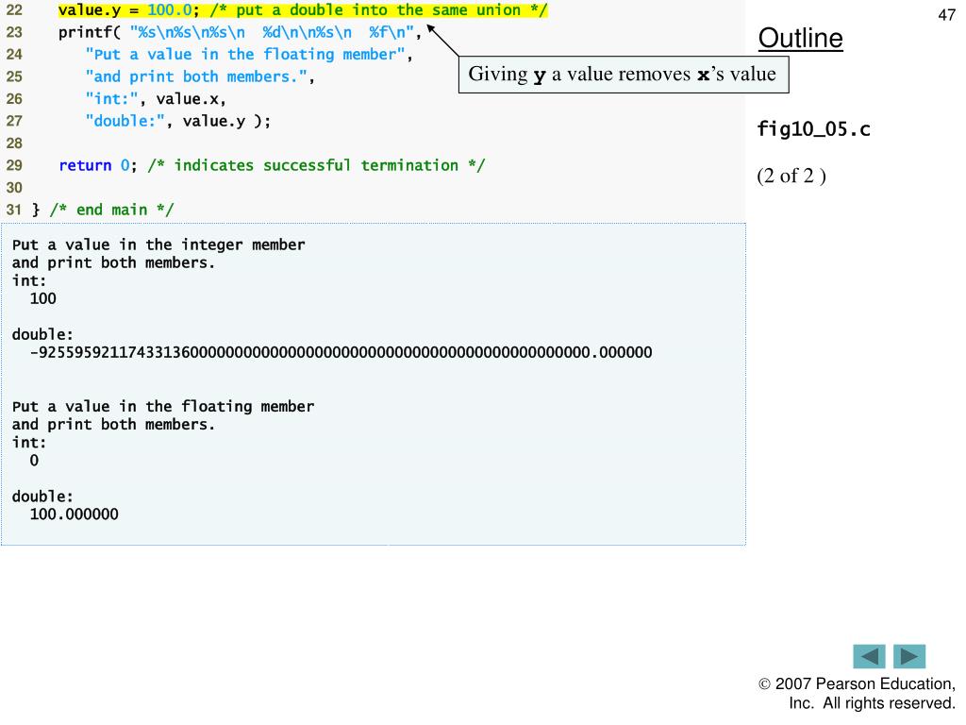Select the "and print both members." string on line 25
Image resolution: width=966 pixels, height=725 pixels.
(x=196, y=76)
